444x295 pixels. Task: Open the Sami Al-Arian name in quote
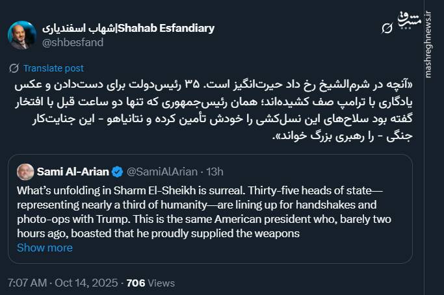pos(73,172)
